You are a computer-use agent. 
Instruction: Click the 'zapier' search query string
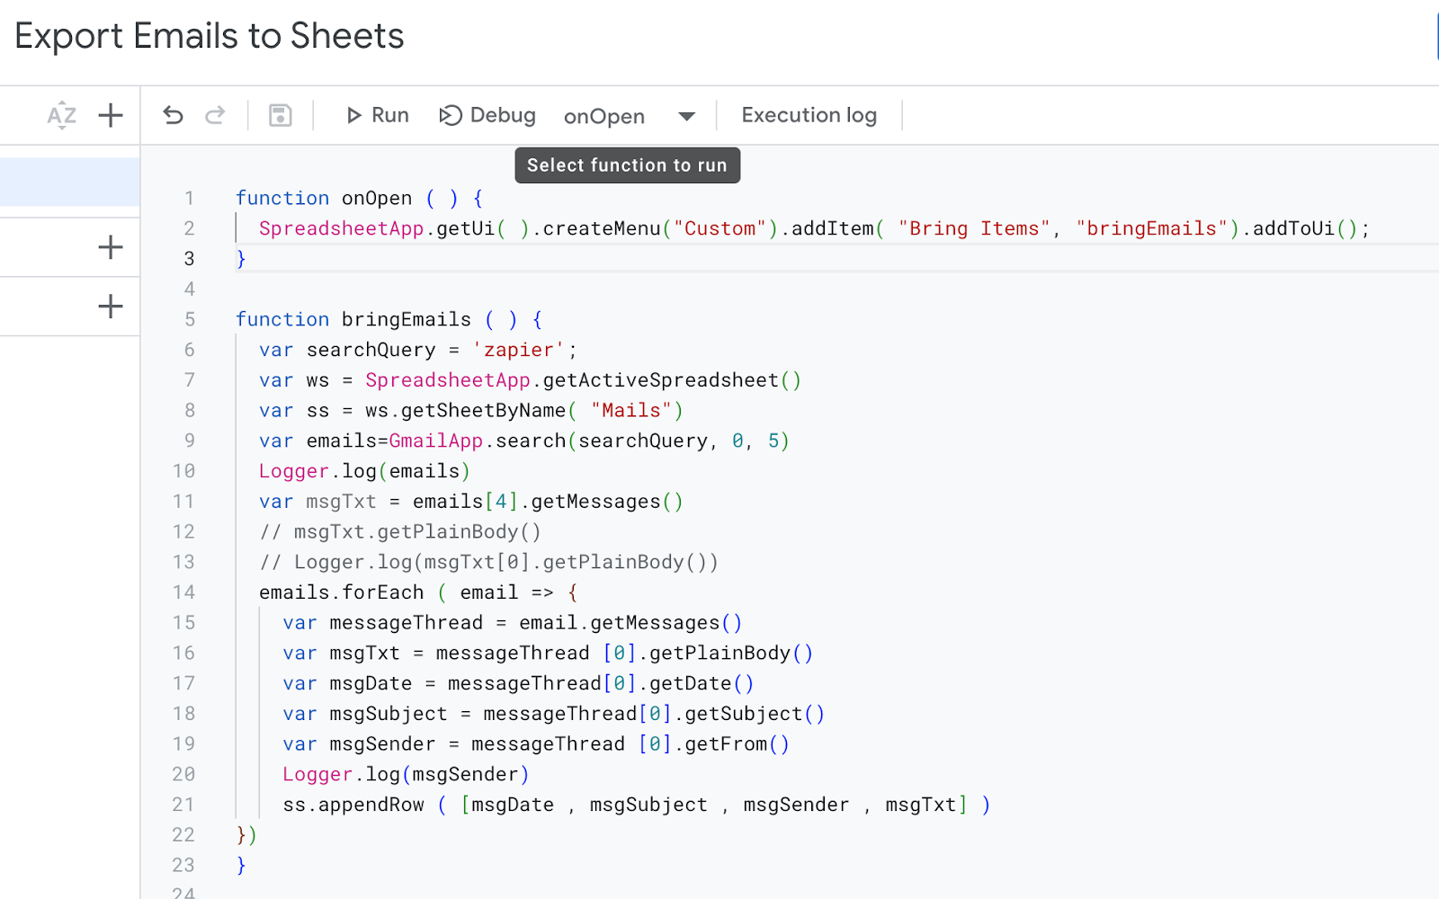pos(519,350)
